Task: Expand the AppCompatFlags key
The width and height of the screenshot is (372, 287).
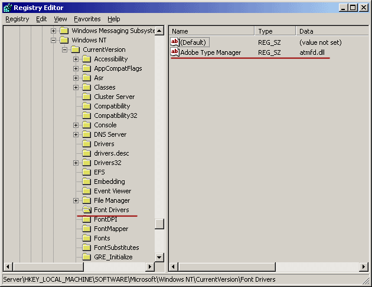Action: coord(76,69)
